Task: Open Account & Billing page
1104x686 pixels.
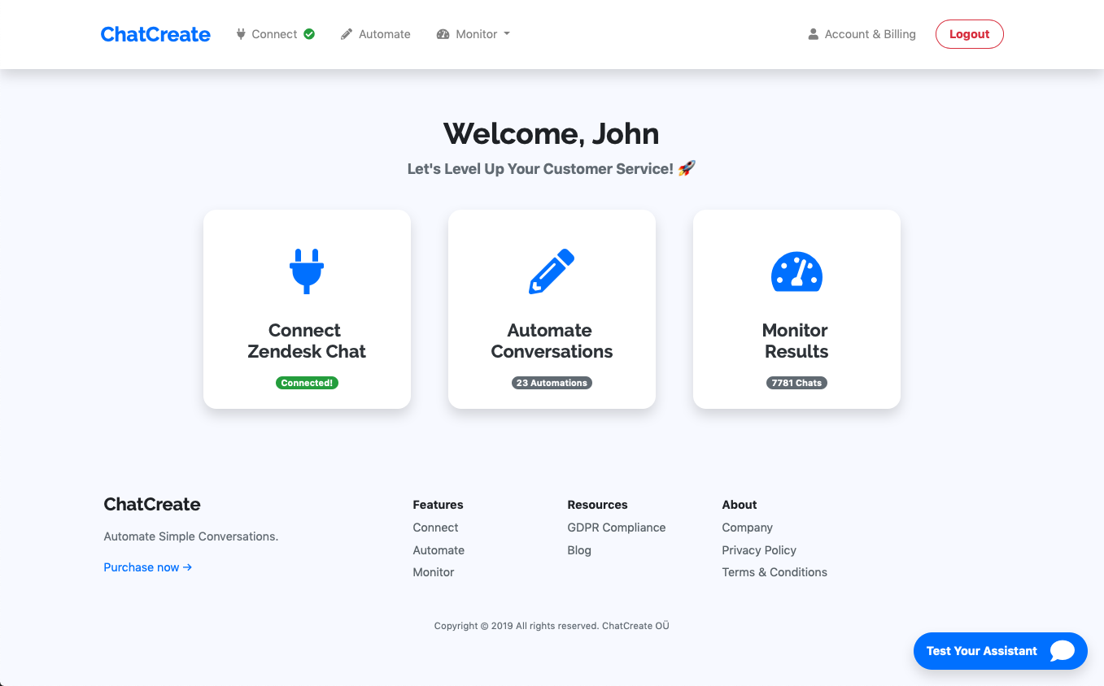Action: (x=870, y=34)
